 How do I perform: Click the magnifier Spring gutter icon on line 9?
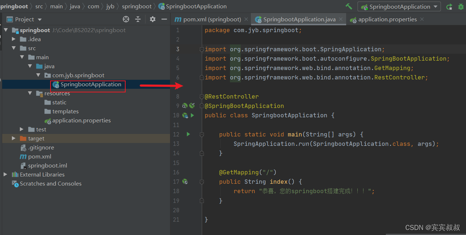click(185, 106)
